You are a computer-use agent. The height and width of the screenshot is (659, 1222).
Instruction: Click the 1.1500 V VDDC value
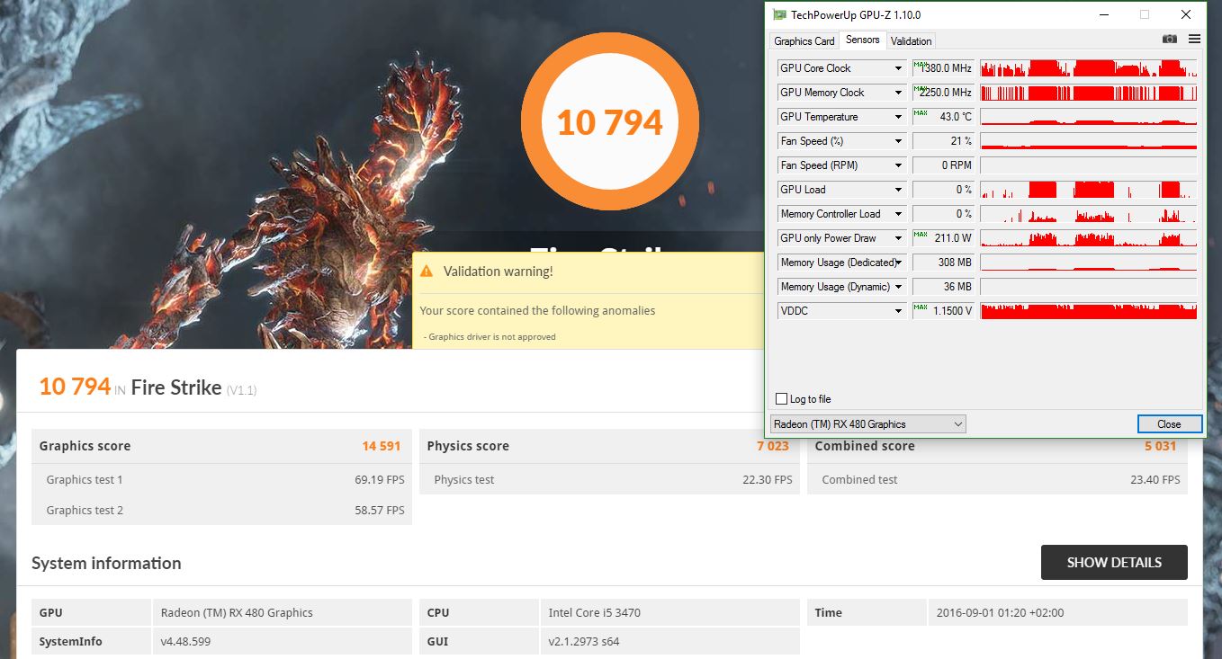(x=943, y=311)
